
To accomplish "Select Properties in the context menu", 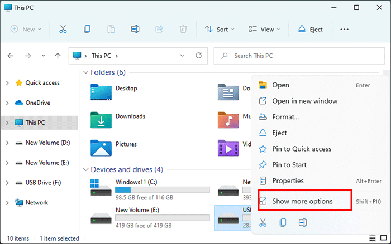I will coord(288,180).
